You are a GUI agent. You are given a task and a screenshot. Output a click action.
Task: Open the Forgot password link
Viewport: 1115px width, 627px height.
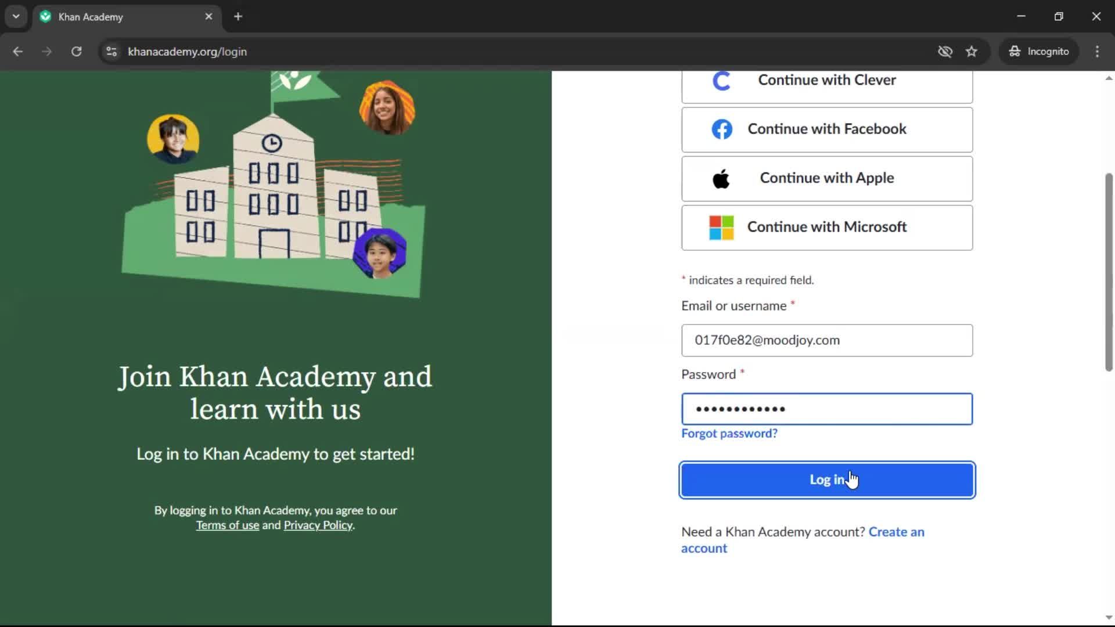(729, 434)
